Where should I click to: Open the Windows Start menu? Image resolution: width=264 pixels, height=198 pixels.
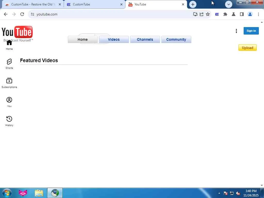(7, 193)
